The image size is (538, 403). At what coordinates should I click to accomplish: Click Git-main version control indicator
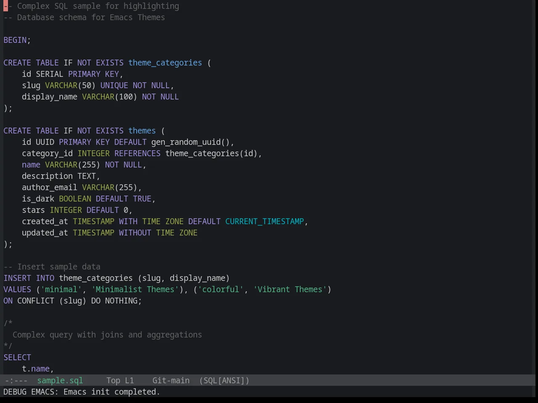(x=171, y=380)
